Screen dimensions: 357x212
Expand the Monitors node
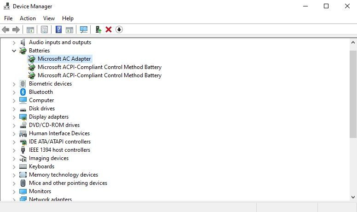tap(14, 191)
